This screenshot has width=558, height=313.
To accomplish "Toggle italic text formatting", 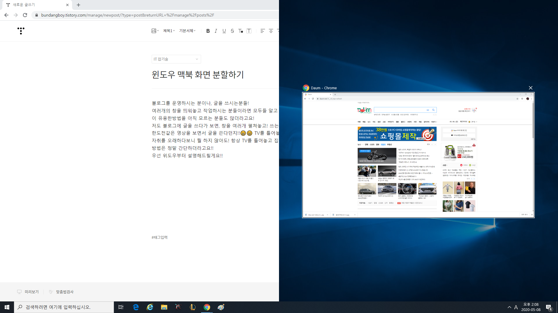I will tap(216, 31).
